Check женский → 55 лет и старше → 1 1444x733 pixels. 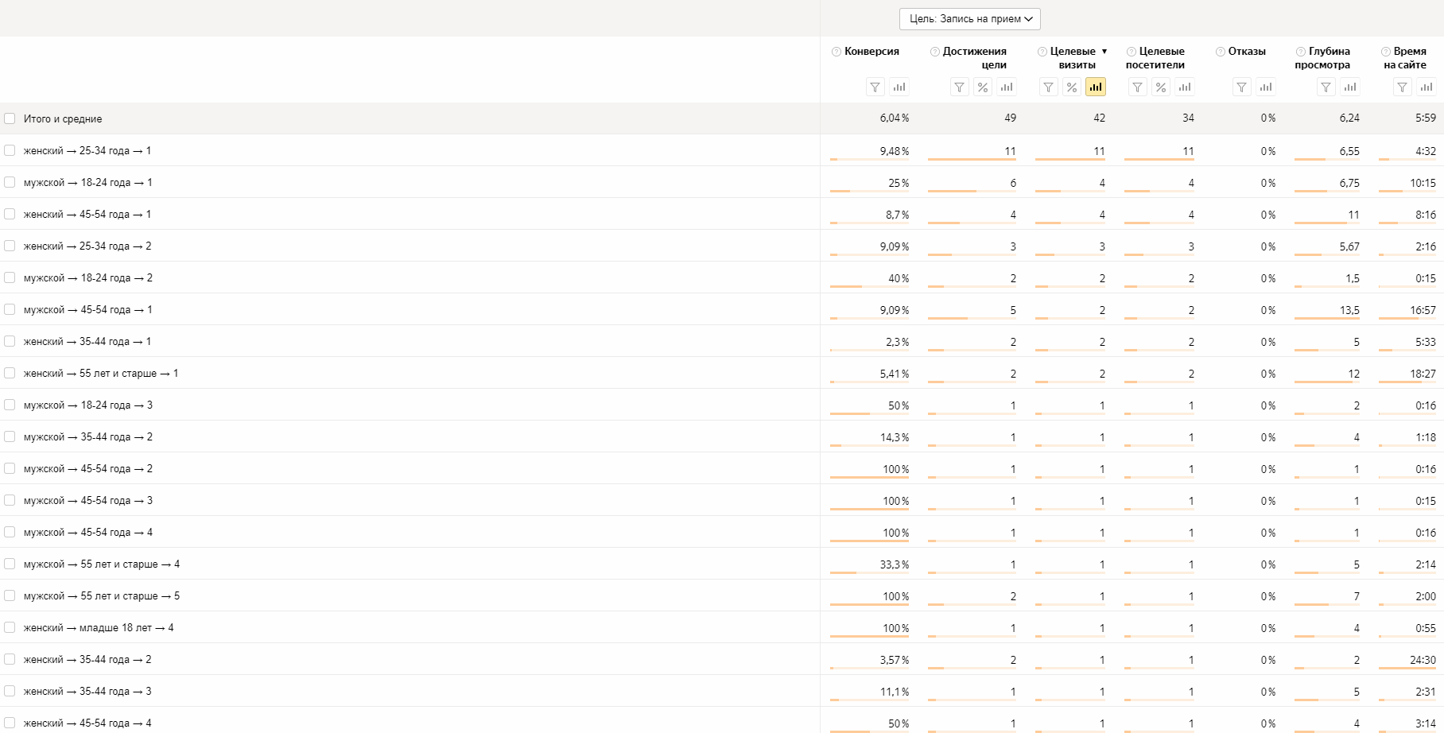10,373
